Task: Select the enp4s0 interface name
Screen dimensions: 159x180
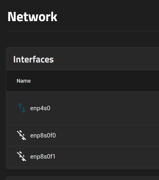Action: click(x=40, y=108)
